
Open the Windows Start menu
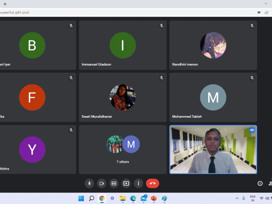[81, 198]
